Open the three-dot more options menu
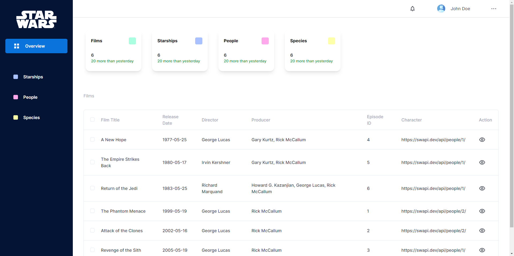514x256 pixels. coord(494,9)
